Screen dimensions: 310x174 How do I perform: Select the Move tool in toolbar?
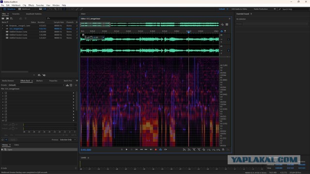[51, 9]
